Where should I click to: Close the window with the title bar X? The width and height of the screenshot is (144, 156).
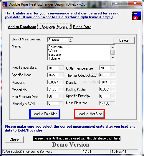click(135, 3)
